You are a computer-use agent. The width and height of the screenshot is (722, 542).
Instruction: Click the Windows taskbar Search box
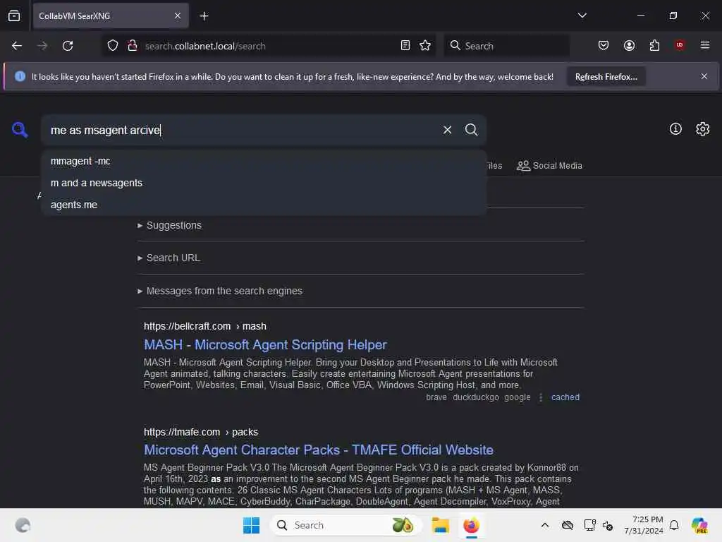coord(346,525)
